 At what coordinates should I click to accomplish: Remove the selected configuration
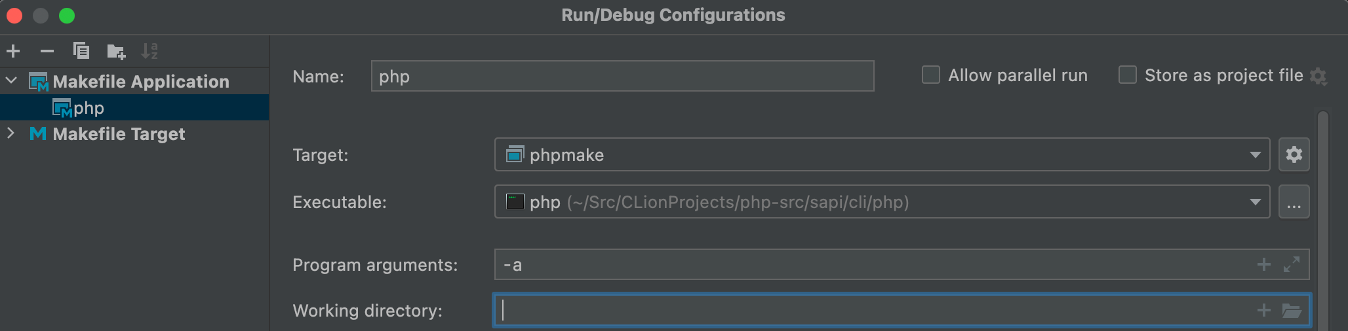(47, 51)
